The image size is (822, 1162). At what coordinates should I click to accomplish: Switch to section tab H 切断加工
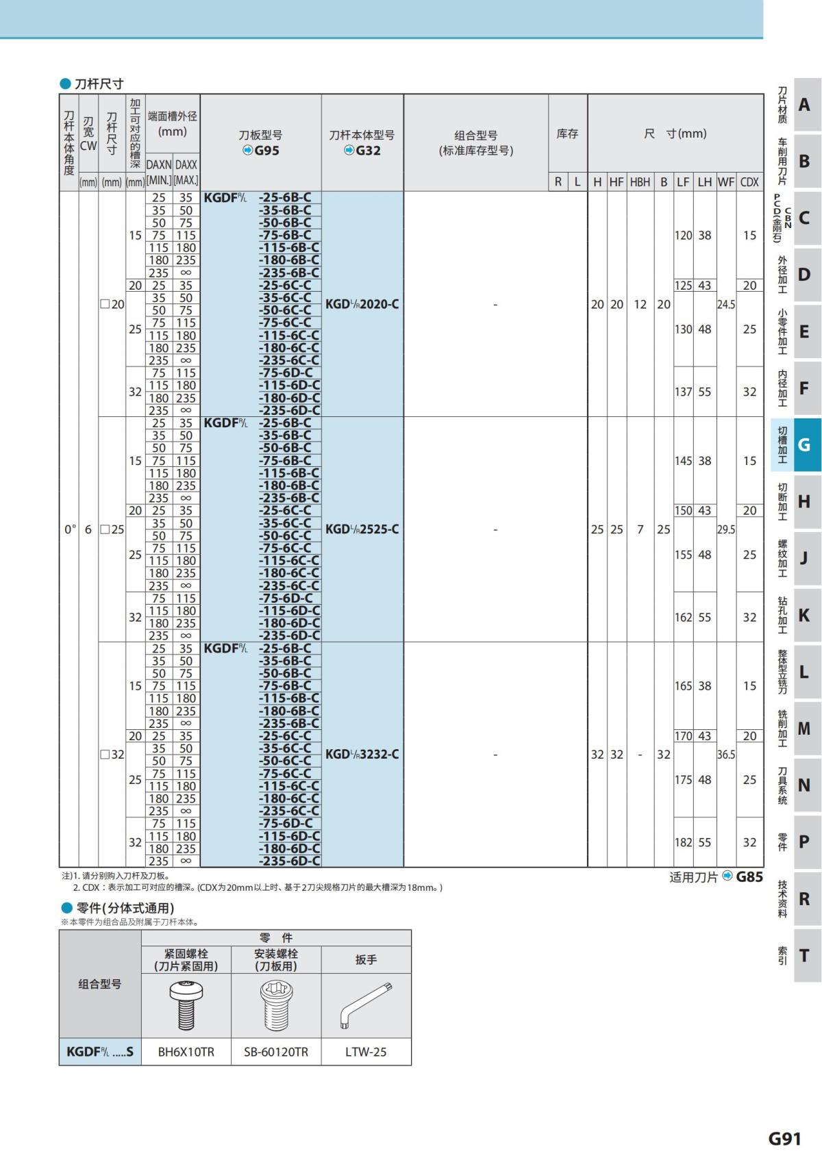(x=796, y=501)
